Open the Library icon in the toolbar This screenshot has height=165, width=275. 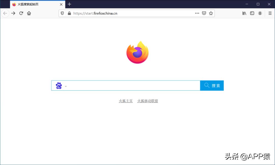click(244, 13)
